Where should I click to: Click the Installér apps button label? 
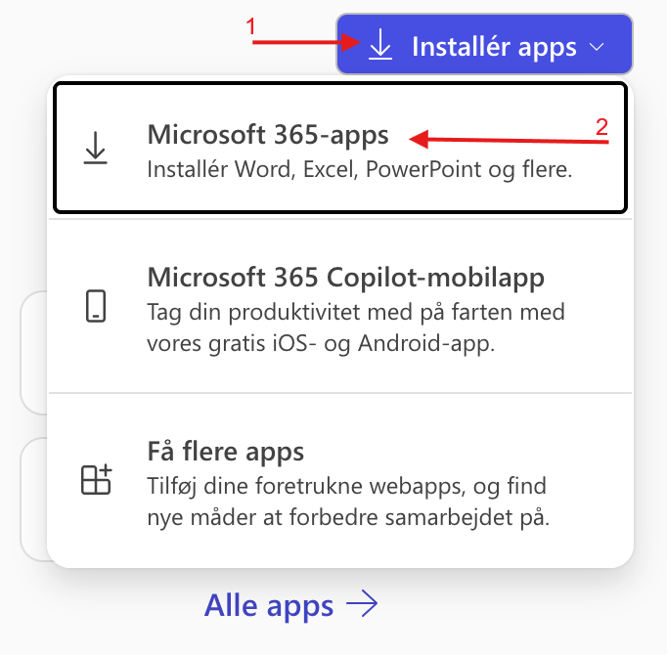point(495,46)
